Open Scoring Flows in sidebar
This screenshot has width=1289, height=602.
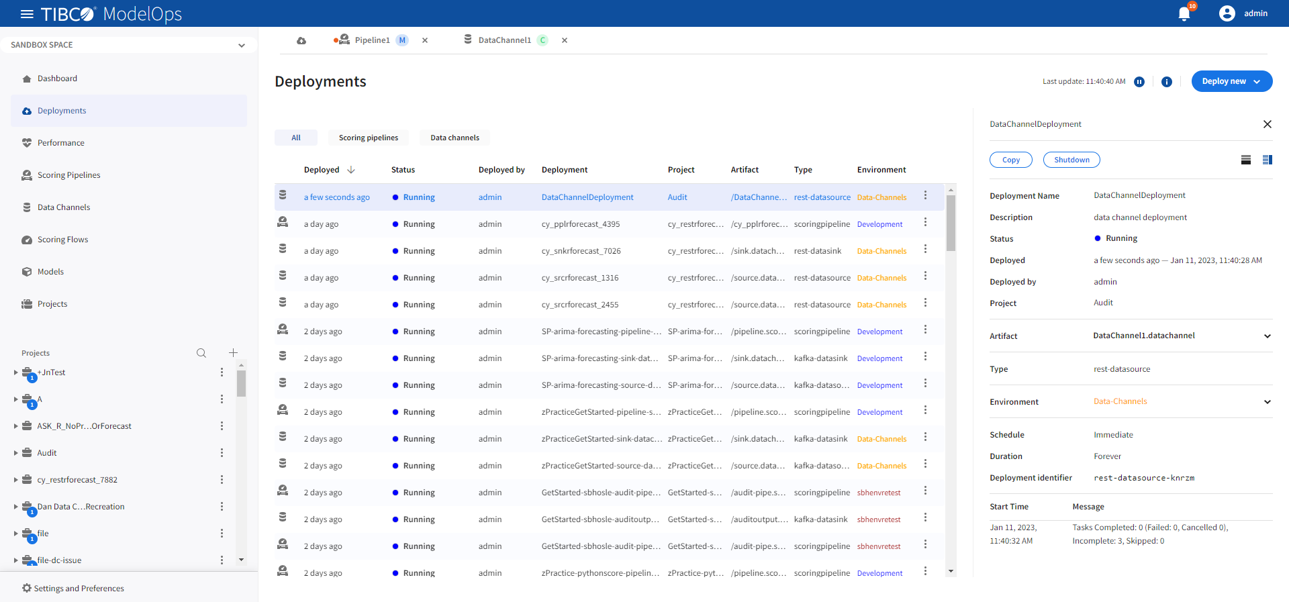(x=62, y=240)
